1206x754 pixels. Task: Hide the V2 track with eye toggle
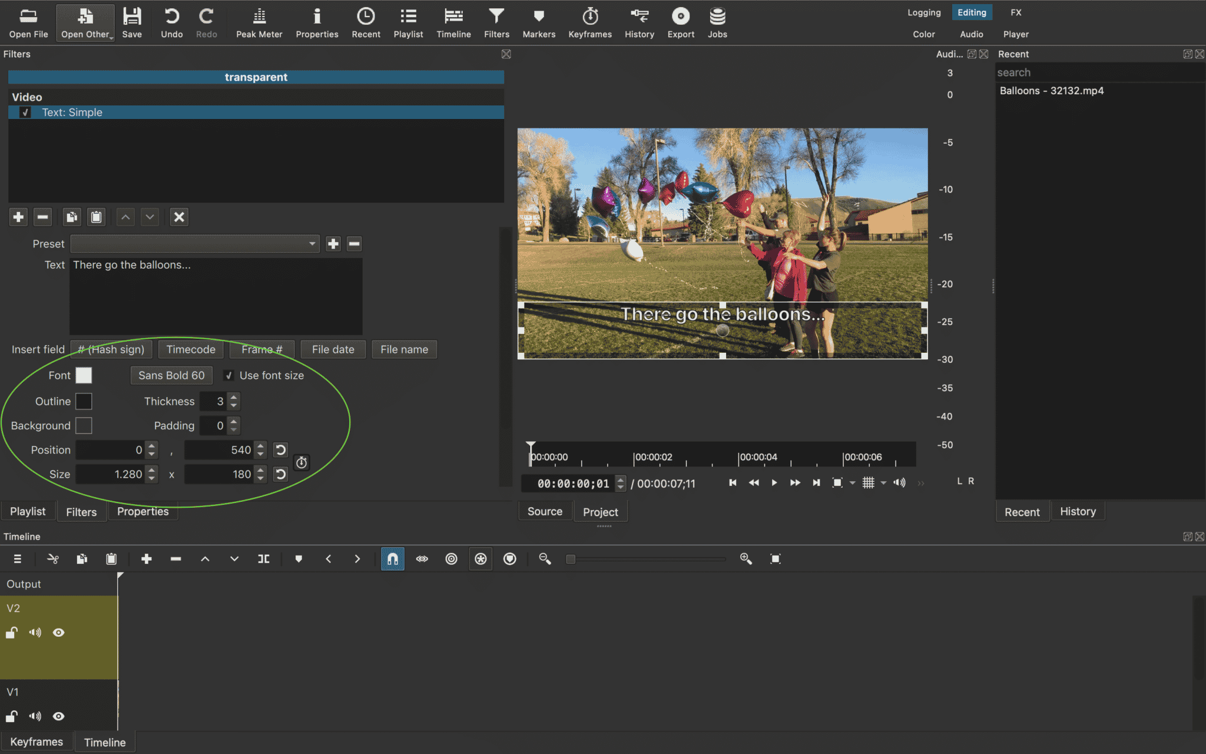(58, 632)
